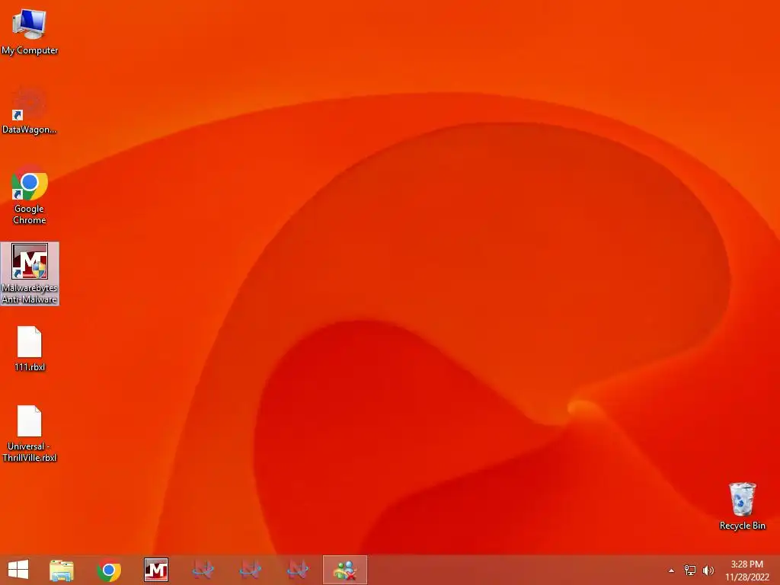Screen dimensions: 780x585
Task: Open the Windows Start button
Action: pyautogui.click(x=18, y=570)
